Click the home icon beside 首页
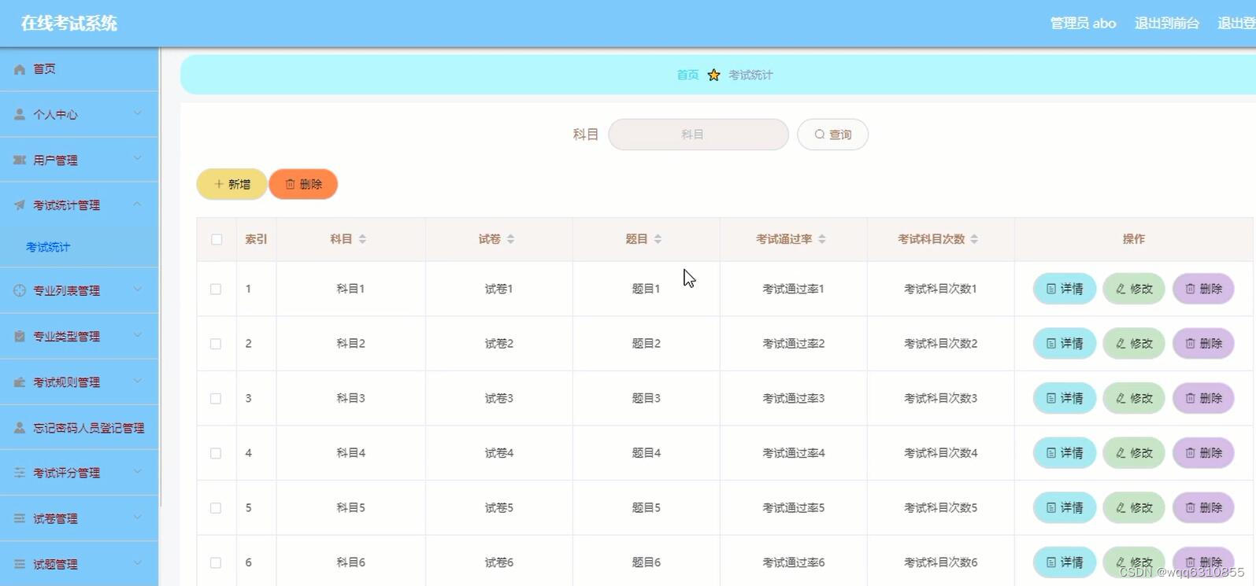 tap(20, 69)
